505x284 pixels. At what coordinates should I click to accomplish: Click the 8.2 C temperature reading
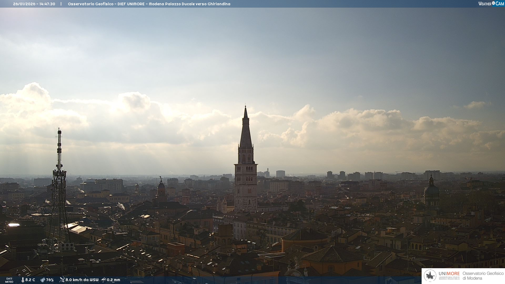30,280
